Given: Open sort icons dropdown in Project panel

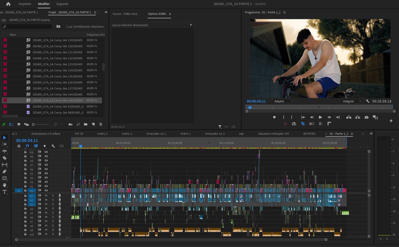Looking at the screenshot, I should (57, 124).
